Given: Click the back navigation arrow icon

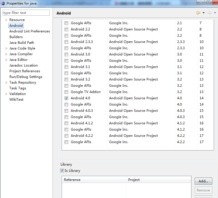Looking at the screenshot, I should pos(198,13).
